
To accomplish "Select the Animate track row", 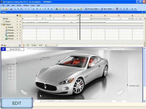I will click(11, 30).
